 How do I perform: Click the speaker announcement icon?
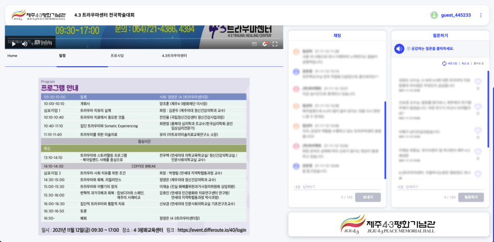tap(399, 48)
